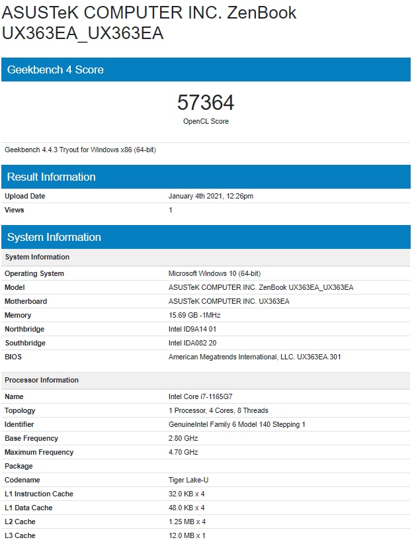Select 1 Processor, 4 Cores, 8 Threads
Image resolution: width=412 pixels, height=546 pixels.
click(218, 410)
